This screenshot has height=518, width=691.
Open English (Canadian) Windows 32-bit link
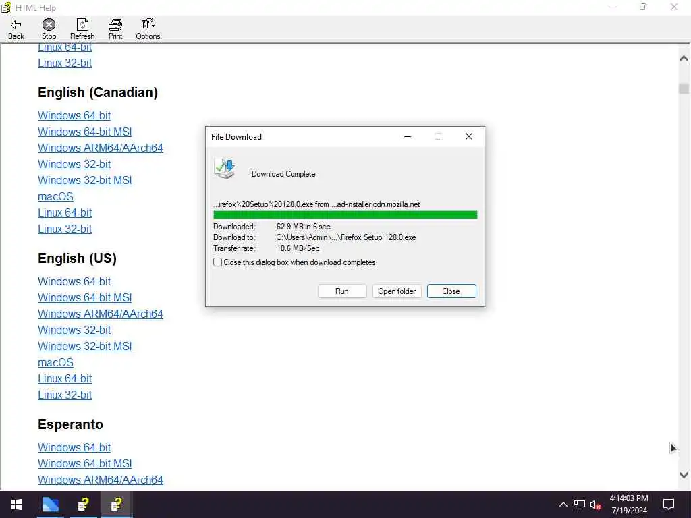(x=74, y=164)
